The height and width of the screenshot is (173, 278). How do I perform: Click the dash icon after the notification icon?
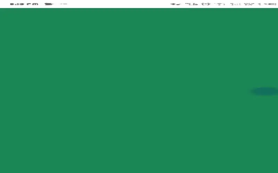pyautogui.click(x=63, y=4)
